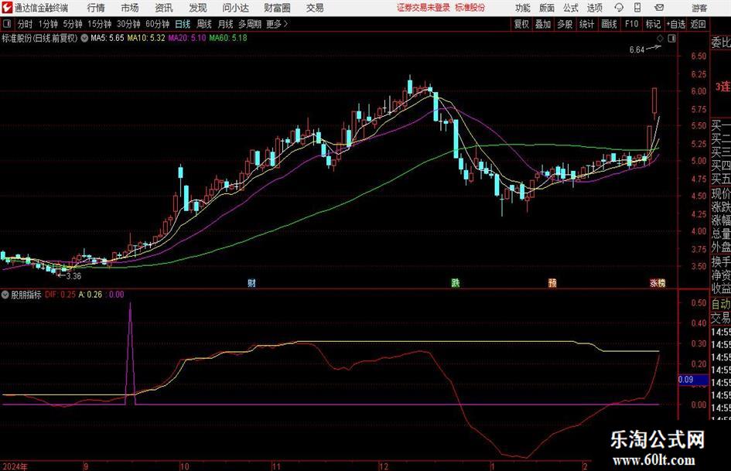This screenshot has width=731, height=471.
Task: Click the 证券交易未登录 login link
Action: (x=424, y=8)
